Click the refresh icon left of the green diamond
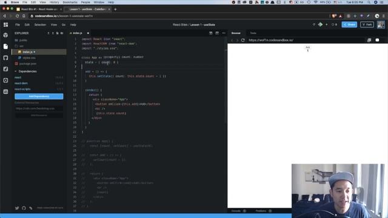The image size is (388, 218). 314,25
